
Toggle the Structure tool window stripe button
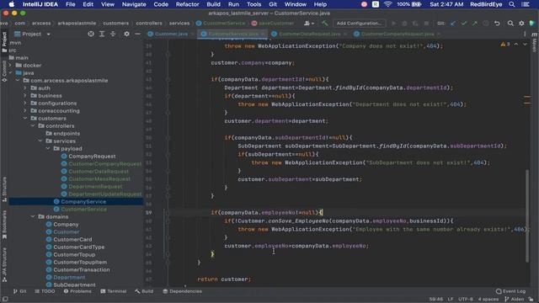4,189
